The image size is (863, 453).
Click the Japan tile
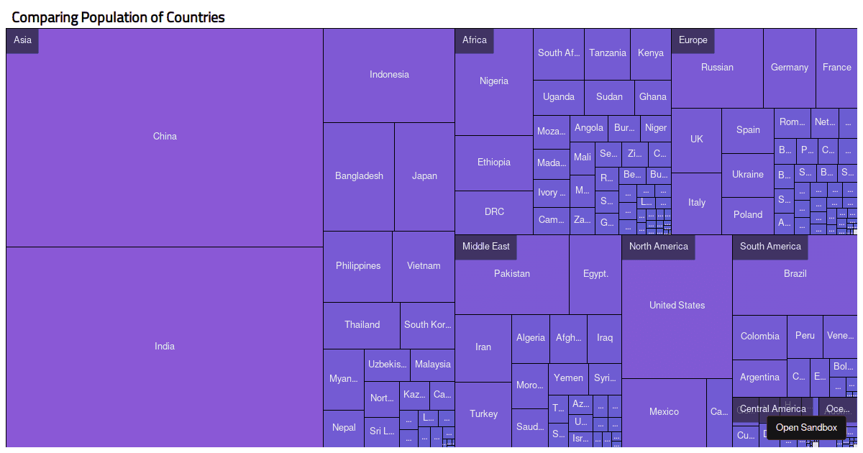pos(424,176)
